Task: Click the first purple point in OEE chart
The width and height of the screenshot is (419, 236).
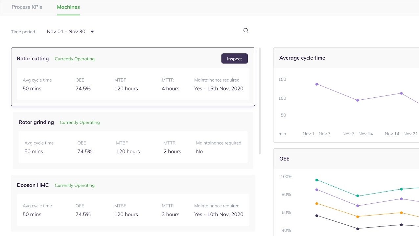Action: click(x=317, y=190)
